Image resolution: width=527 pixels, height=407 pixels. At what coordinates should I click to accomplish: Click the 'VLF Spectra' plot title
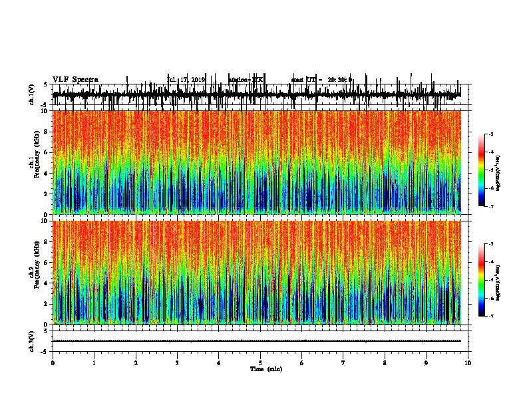tap(75, 80)
